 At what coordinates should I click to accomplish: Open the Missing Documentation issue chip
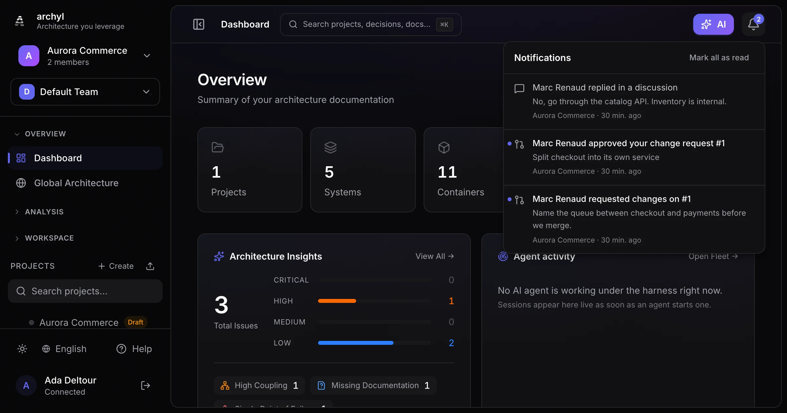373,385
